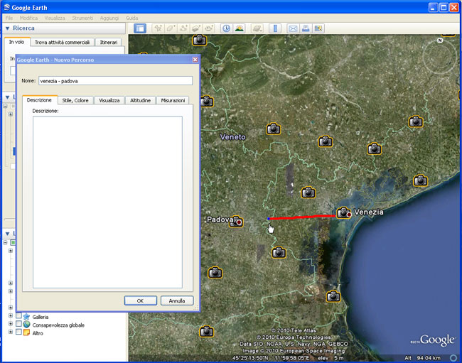This screenshot has width=462, height=363.
Task: Click the Galleria star layer icon
Action: click(26, 317)
